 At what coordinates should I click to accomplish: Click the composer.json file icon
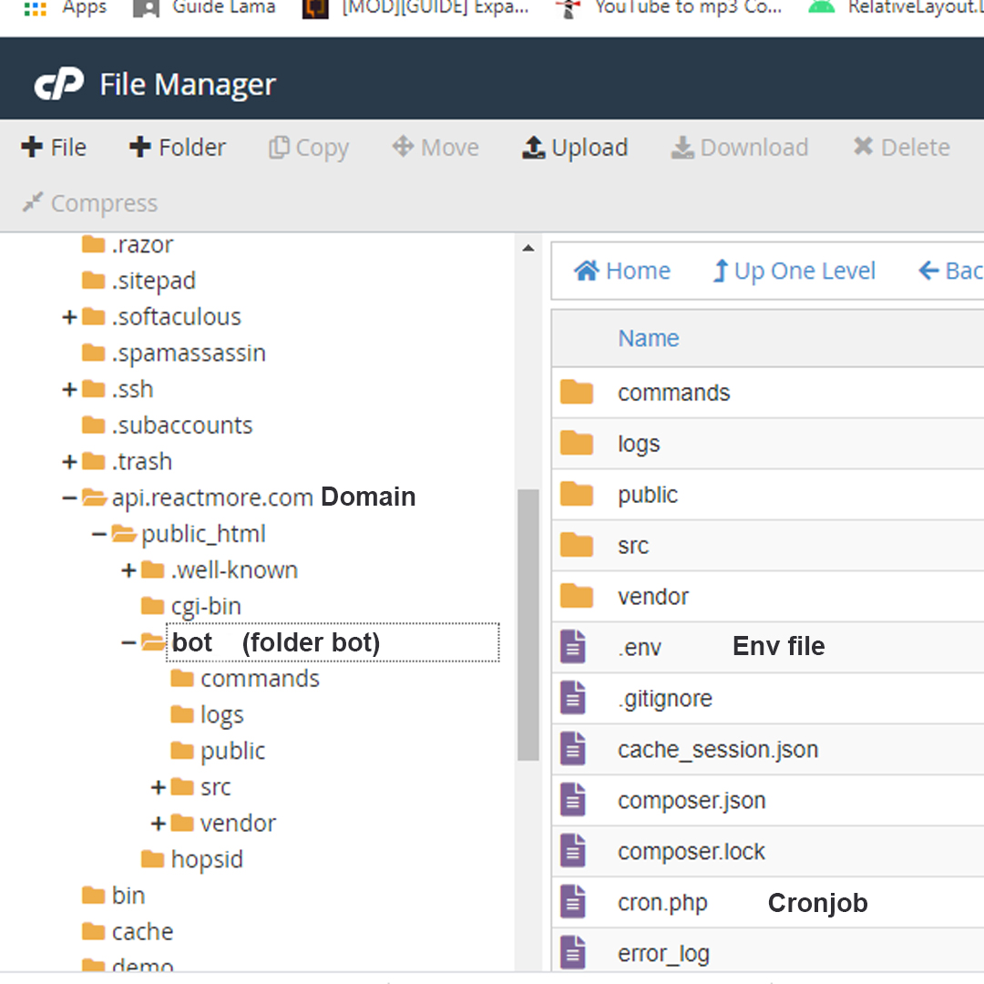point(573,801)
